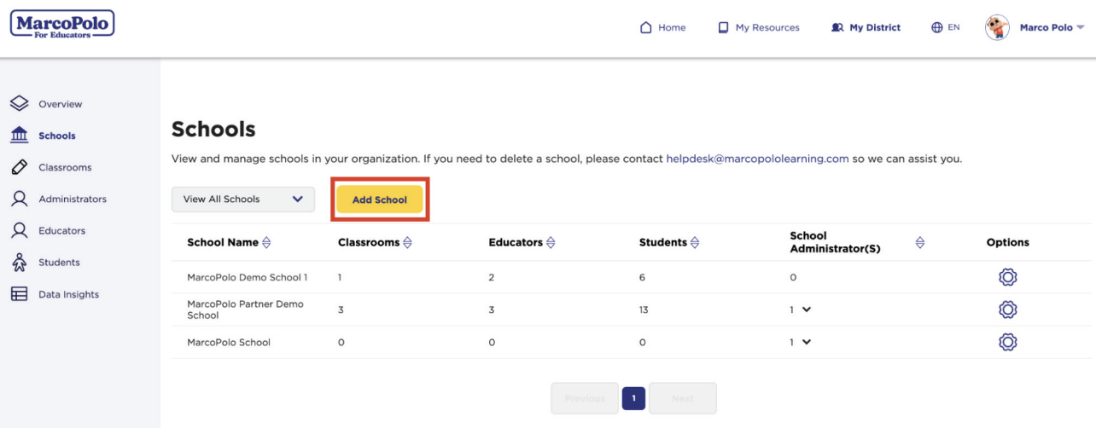Click the Students figure icon in sidebar

click(x=19, y=263)
